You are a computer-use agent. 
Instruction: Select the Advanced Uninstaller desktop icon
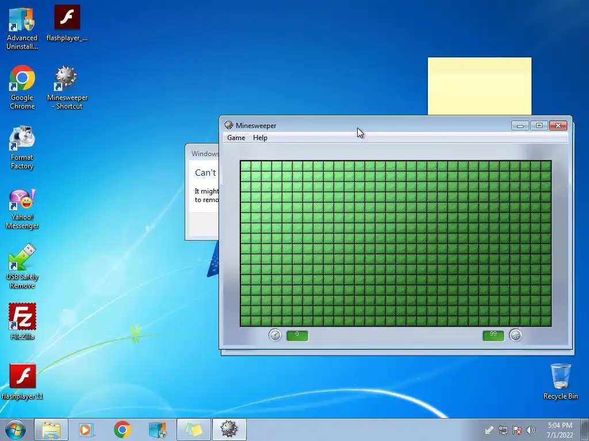pos(22,28)
